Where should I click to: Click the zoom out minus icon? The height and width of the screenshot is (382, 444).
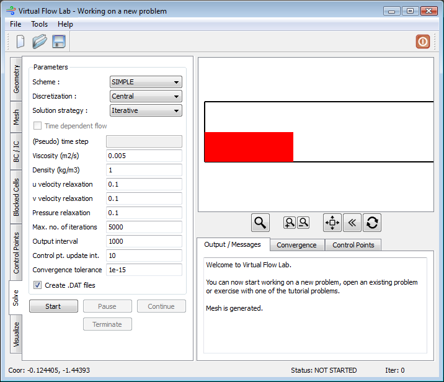point(303,223)
